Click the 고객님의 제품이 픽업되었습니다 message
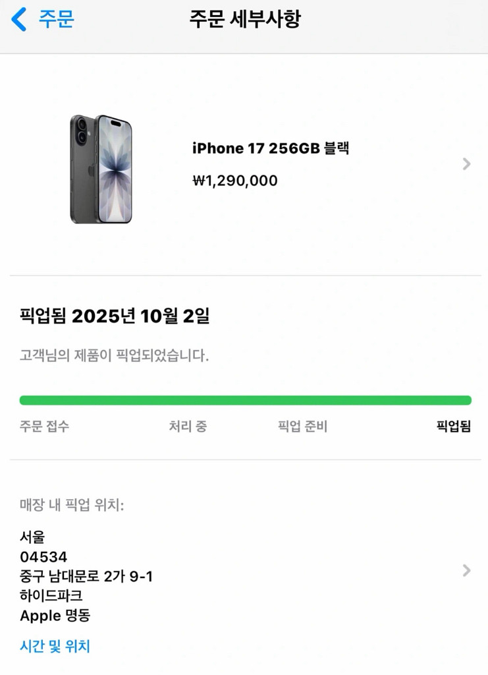 click(114, 356)
